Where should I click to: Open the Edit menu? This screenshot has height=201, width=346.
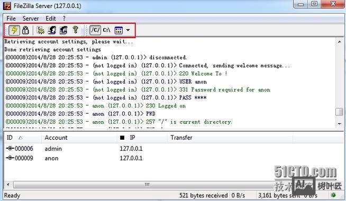(x=51, y=19)
